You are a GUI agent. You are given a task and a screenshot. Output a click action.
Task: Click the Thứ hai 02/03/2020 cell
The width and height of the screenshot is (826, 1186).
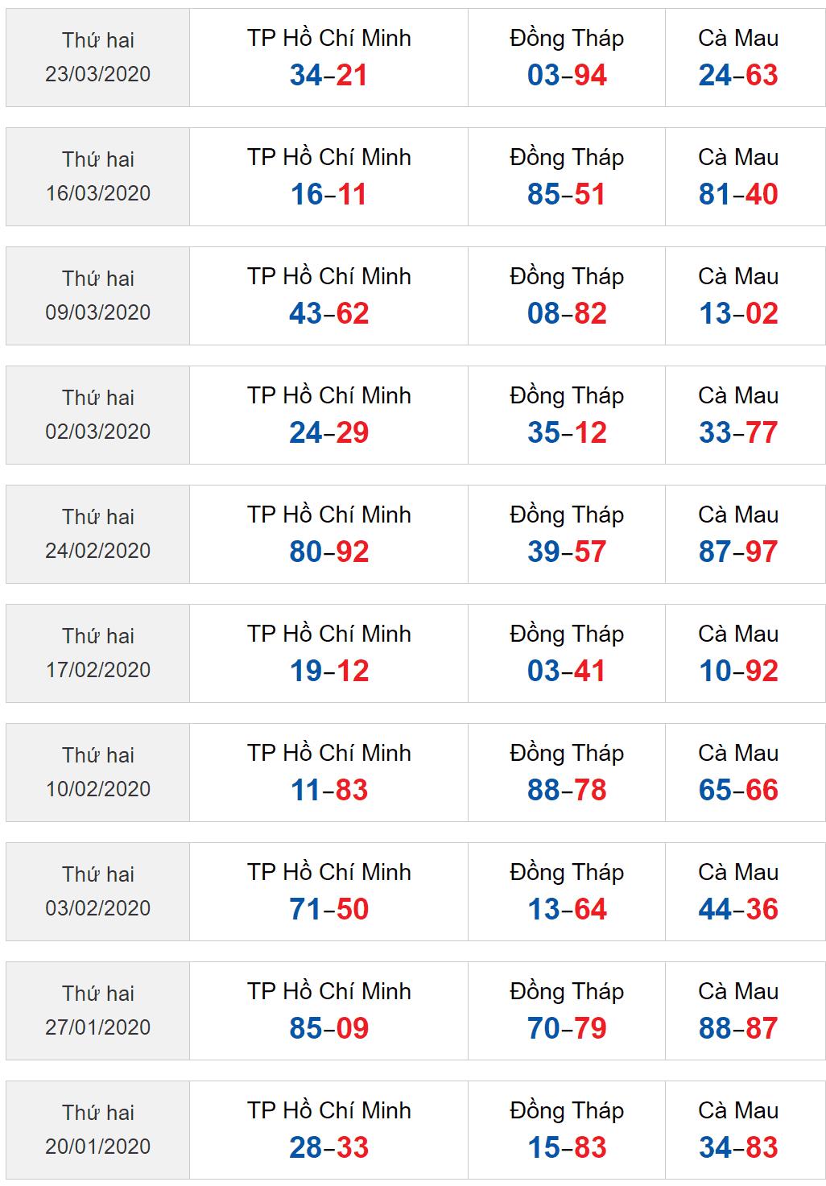(97, 415)
